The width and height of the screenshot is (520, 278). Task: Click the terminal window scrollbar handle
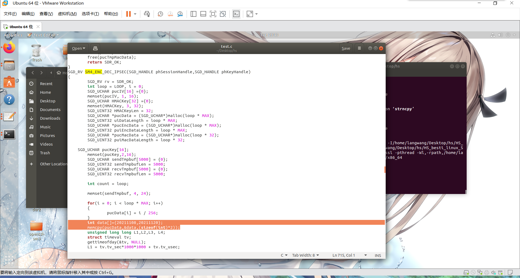pyautogui.click(x=466, y=192)
